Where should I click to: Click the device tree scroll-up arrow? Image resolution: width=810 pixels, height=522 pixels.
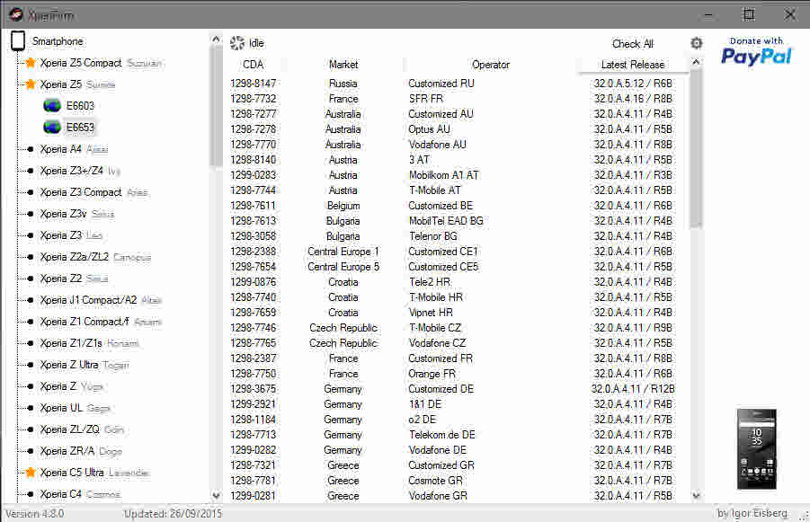(x=216, y=40)
